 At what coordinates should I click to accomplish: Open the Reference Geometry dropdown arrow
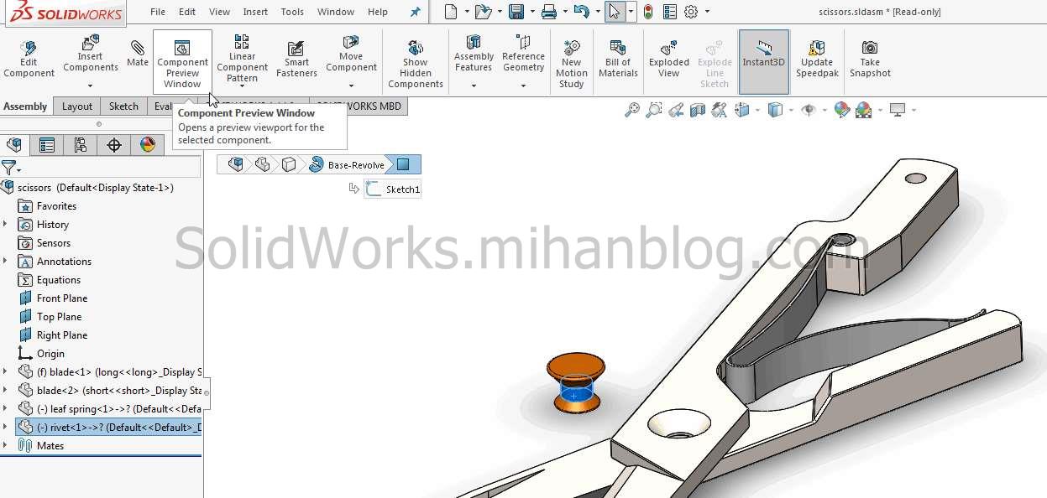point(523,86)
